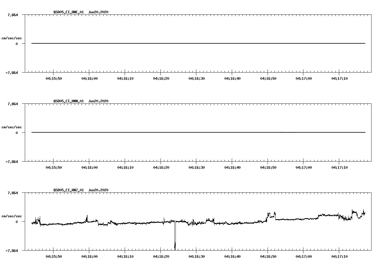Click the QSD05_CI_HNN_01 Jun20,2020 plot title

[x=81, y=101]
